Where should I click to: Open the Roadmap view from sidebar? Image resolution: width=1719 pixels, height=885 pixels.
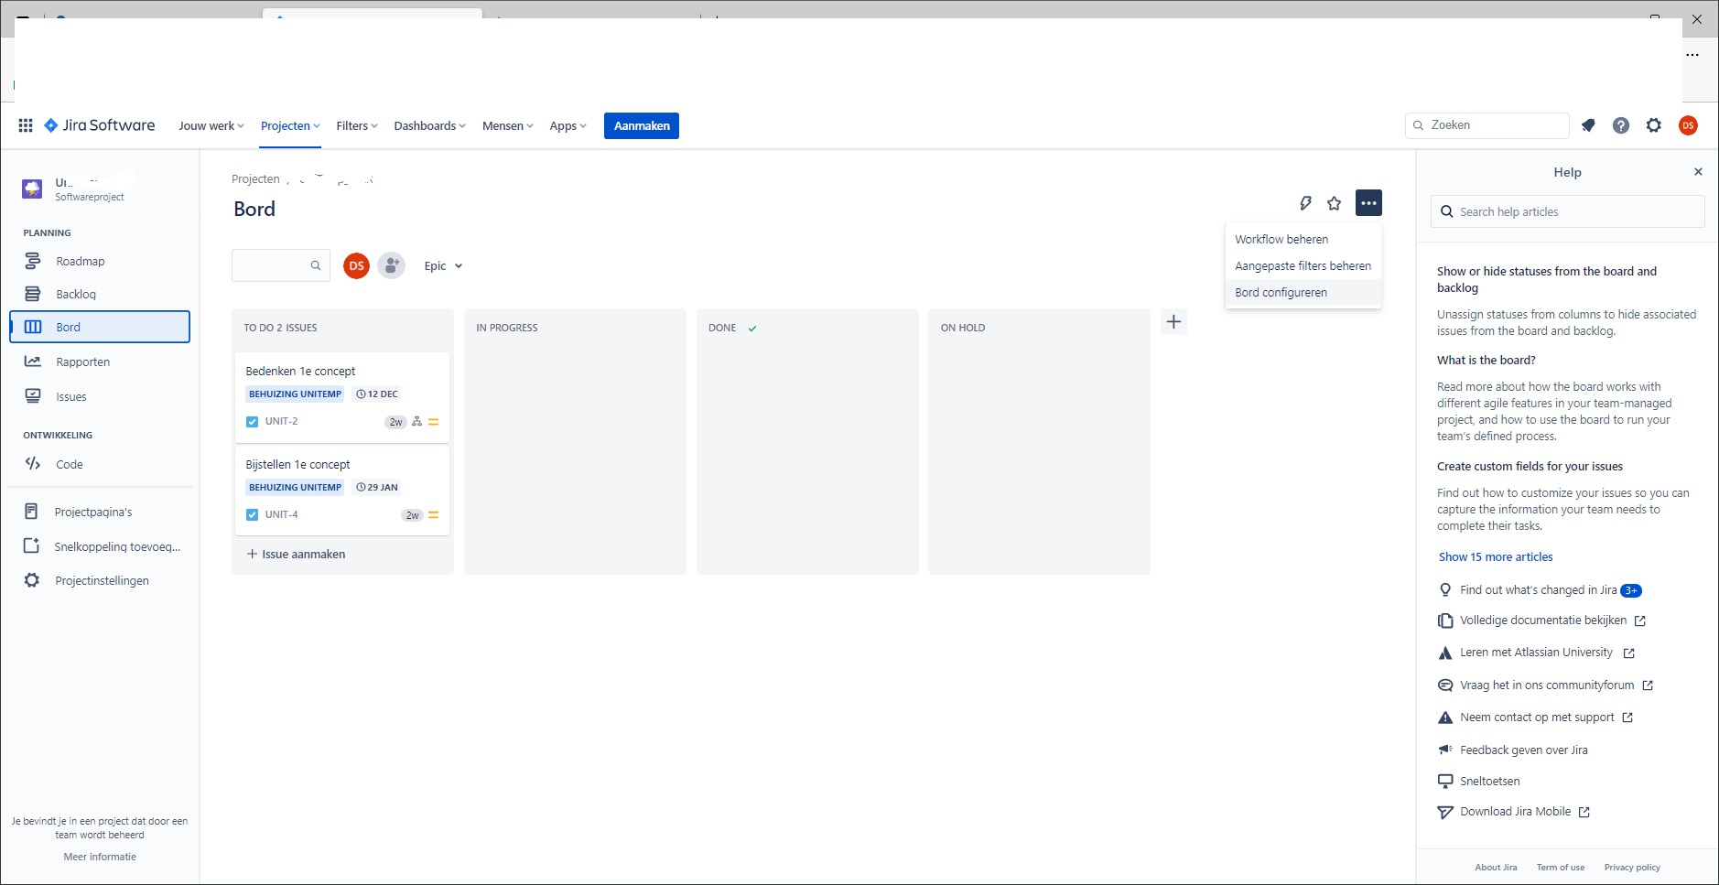pyautogui.click(x=81, y=261)
